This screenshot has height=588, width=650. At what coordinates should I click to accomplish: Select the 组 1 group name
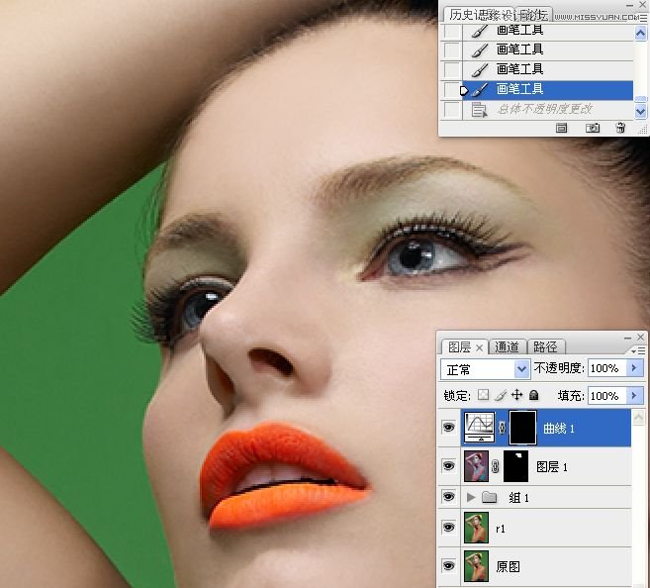[x=519, y=497]
